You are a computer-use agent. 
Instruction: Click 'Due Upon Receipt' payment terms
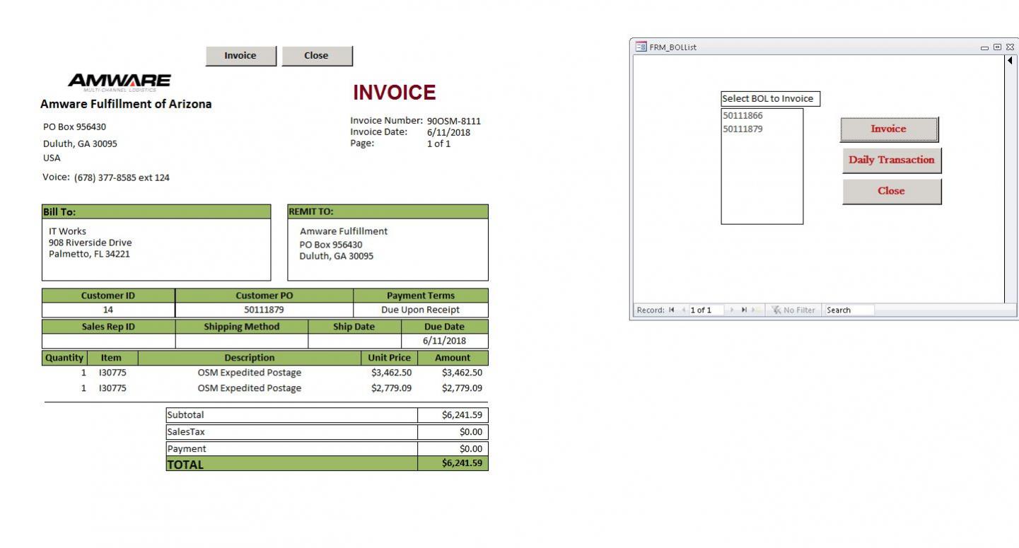pyautogui.click(x=420, y=310)
